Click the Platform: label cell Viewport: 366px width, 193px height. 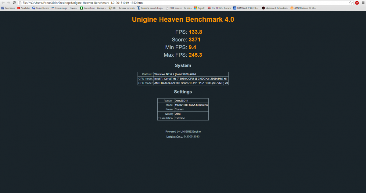(146, 74)
